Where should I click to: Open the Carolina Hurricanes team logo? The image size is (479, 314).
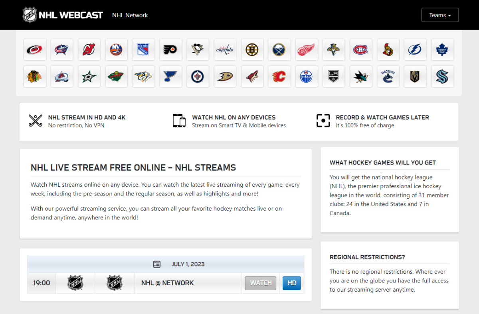point(35,49)
